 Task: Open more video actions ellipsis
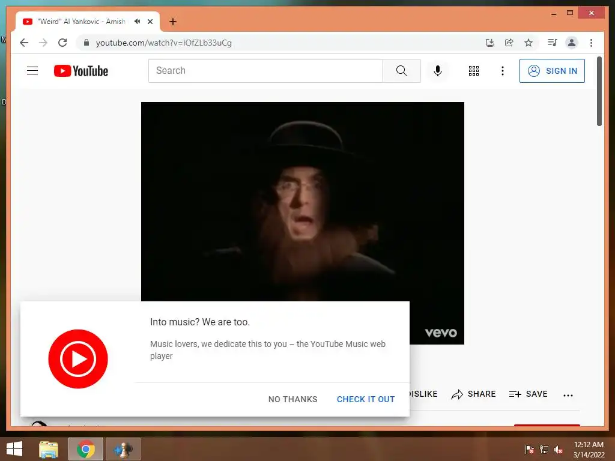(568, 395)
